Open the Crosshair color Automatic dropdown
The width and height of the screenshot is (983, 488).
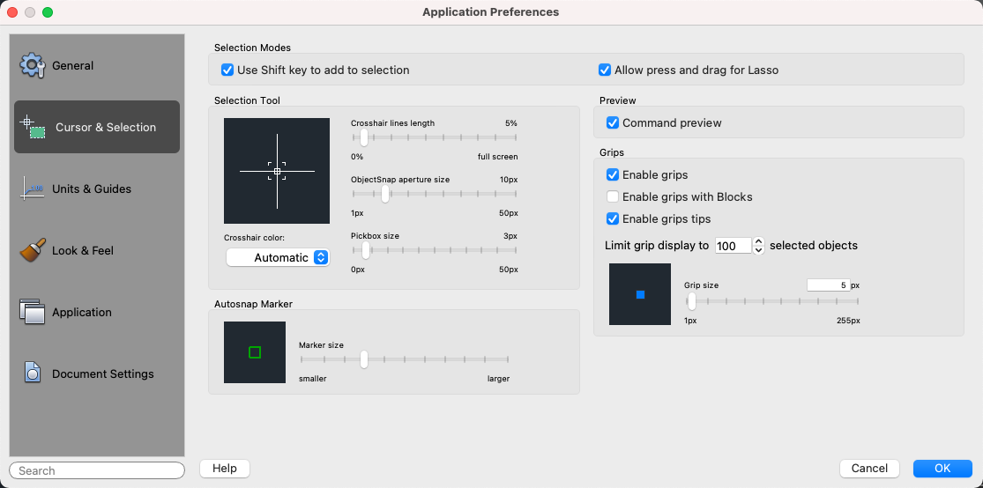278,257
